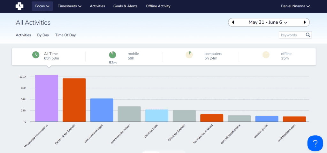Click the 'web.facebook.com' axis label
The image size is (327, 153).
(x=287, y=133)
